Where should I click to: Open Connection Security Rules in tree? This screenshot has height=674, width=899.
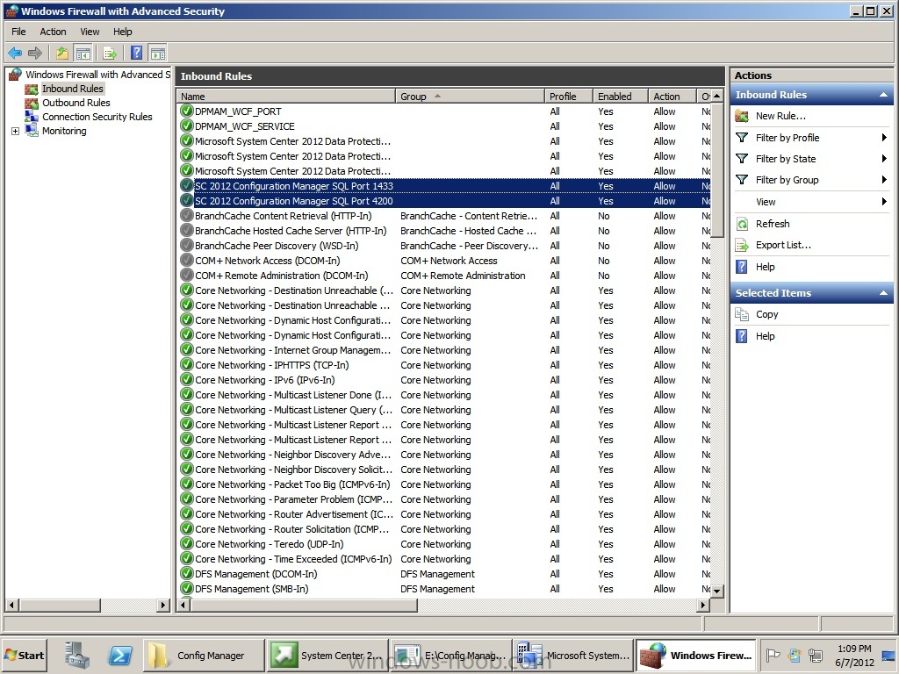pyautogui.click(x=97, y=117)
